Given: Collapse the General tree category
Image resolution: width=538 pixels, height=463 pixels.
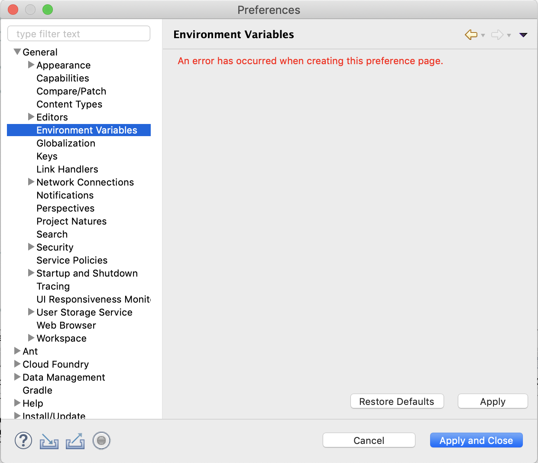Looking at the screenshot, I should click(x=17, y=52).
